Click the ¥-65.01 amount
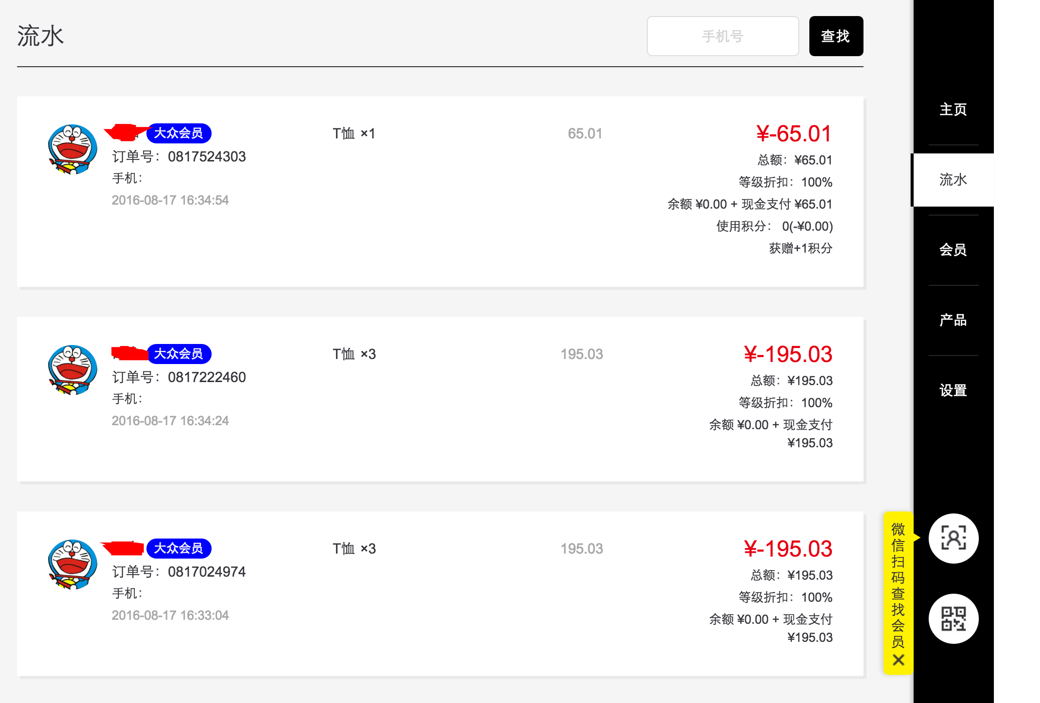The width and height of the screenshot is (1040, 703). [x=794, y=134]
